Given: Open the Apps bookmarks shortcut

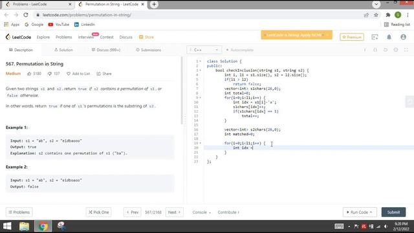Looking at the screenshot, I should coord(12,25).
